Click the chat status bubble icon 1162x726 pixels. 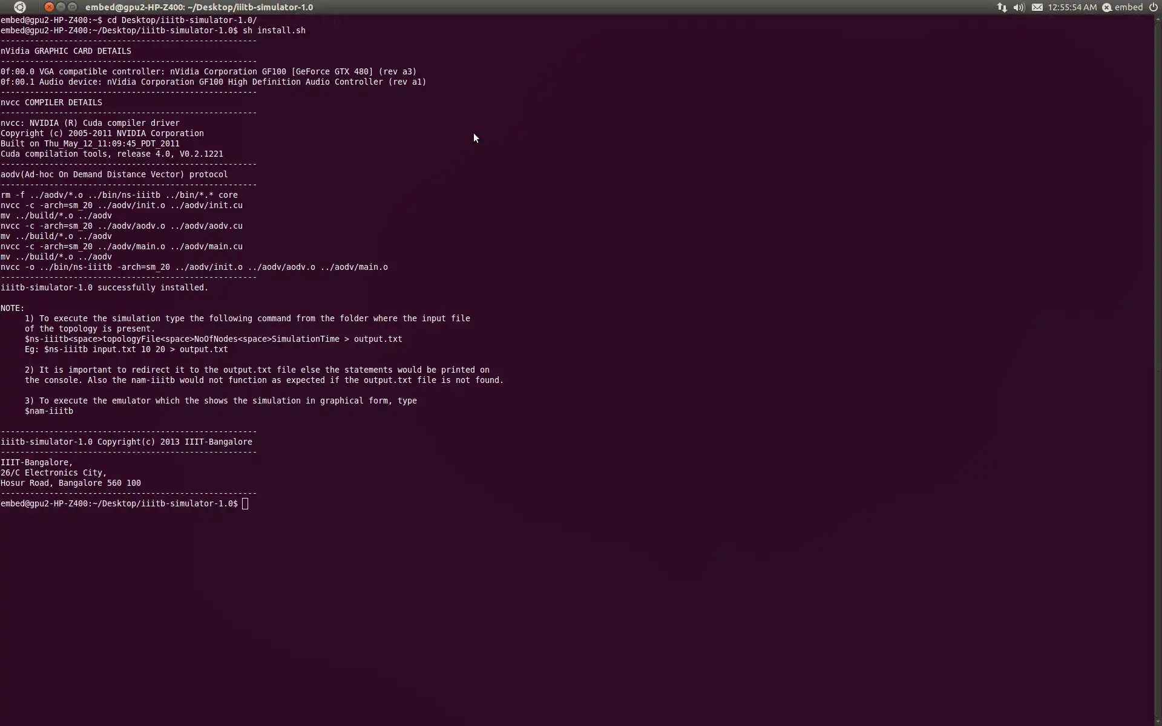1107,7
